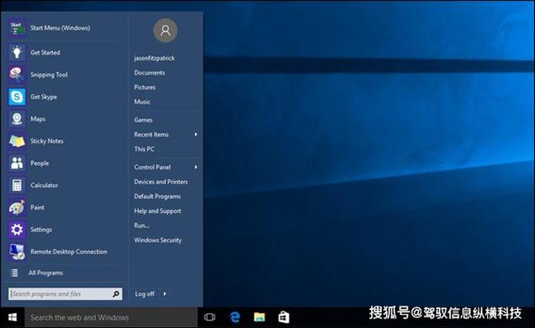Click the Remote Desktop Connection text label
This screenshot has height=328, width=535.
[69, 252]
